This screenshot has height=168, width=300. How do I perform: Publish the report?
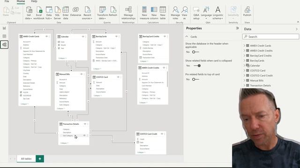point(247,11)
